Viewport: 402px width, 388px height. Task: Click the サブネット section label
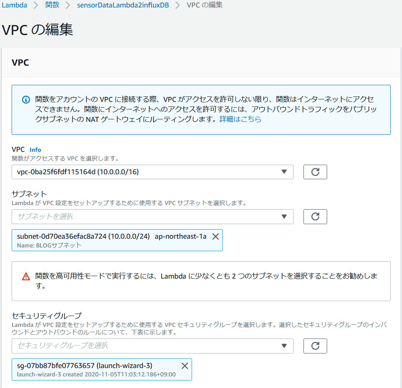[29, 194]
